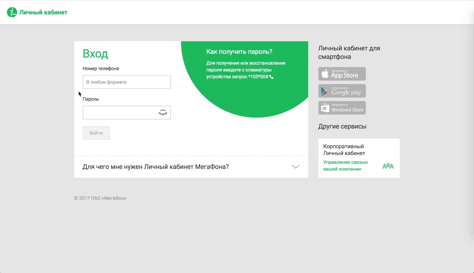Open the Windows Store download badge
The height and width of the screenshot is (273, 474).
point(342,108)
